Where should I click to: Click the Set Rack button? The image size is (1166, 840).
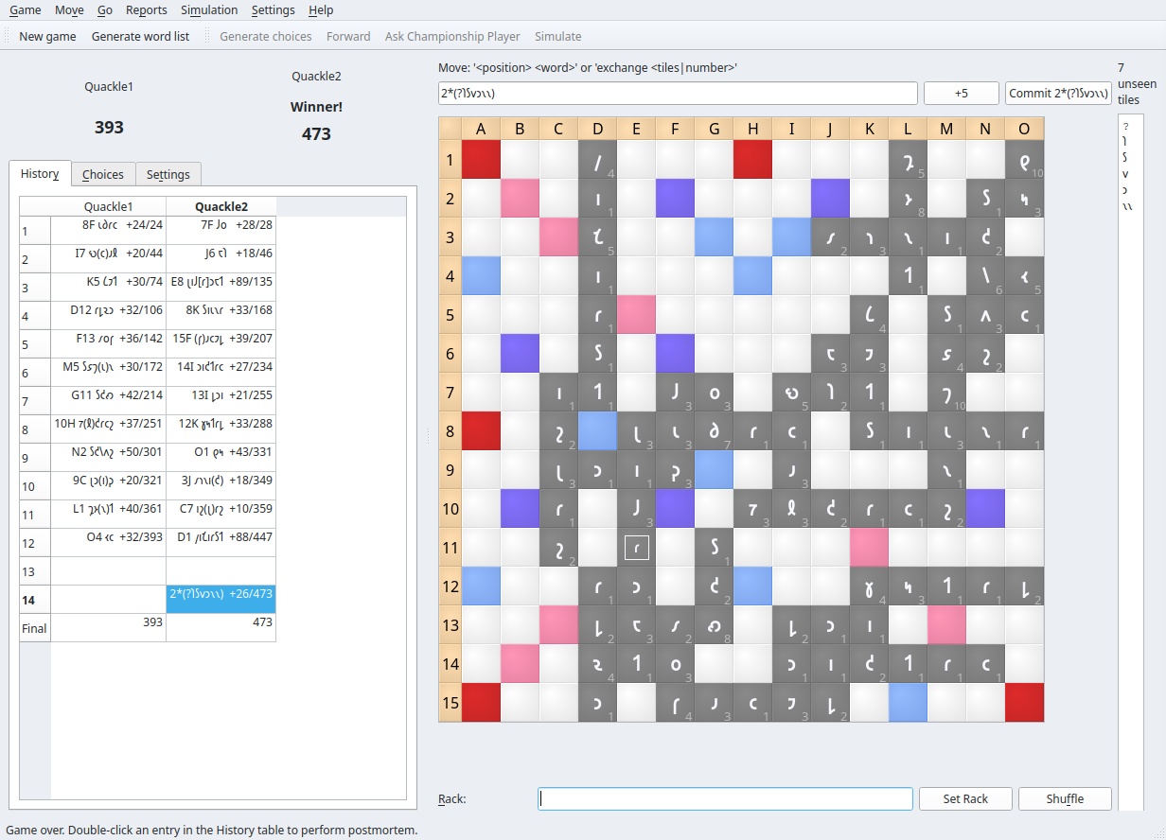click(x=965, y=799)
